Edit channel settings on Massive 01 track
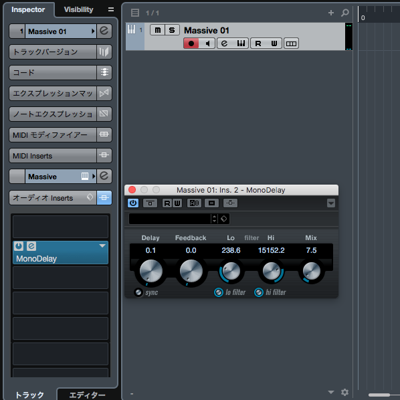Image resolution: width=400 pixels, height=400 pixels. coord(224,43)
